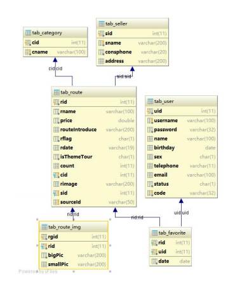This screenshot has height=281, width=235.
Task: Click primary key icon beside rid in tab_route
Action: [57, 102]
